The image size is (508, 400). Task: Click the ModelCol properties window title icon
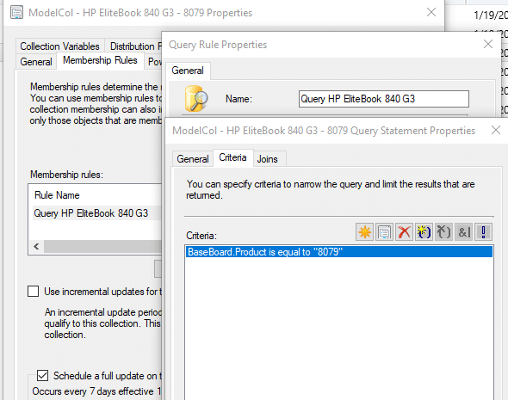pos(16,13)
